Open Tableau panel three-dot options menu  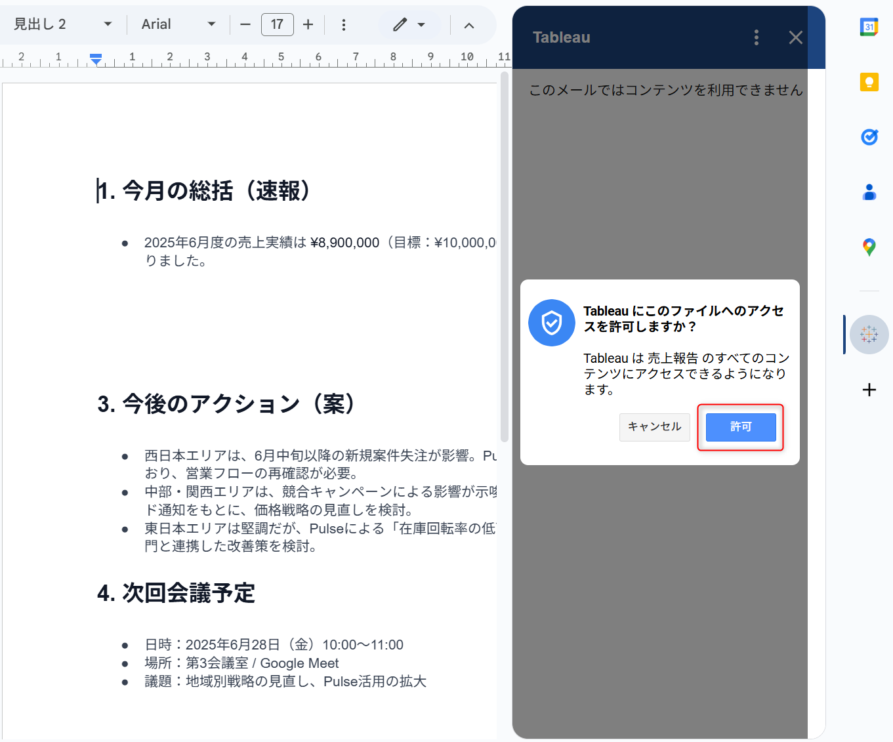coord(757,37)
